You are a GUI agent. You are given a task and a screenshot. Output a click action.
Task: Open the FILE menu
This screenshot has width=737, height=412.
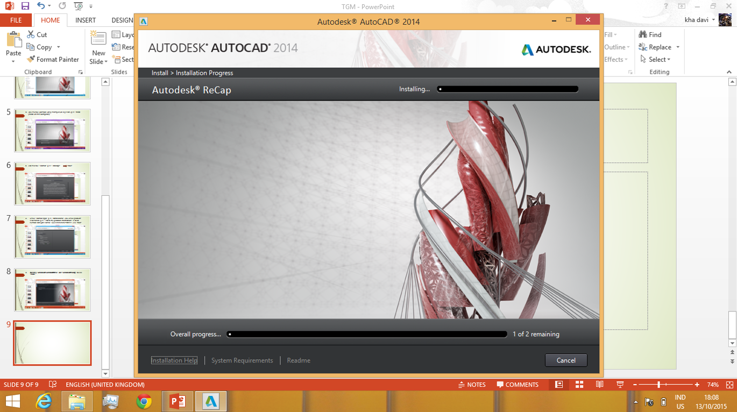click(x=16, y=20)
